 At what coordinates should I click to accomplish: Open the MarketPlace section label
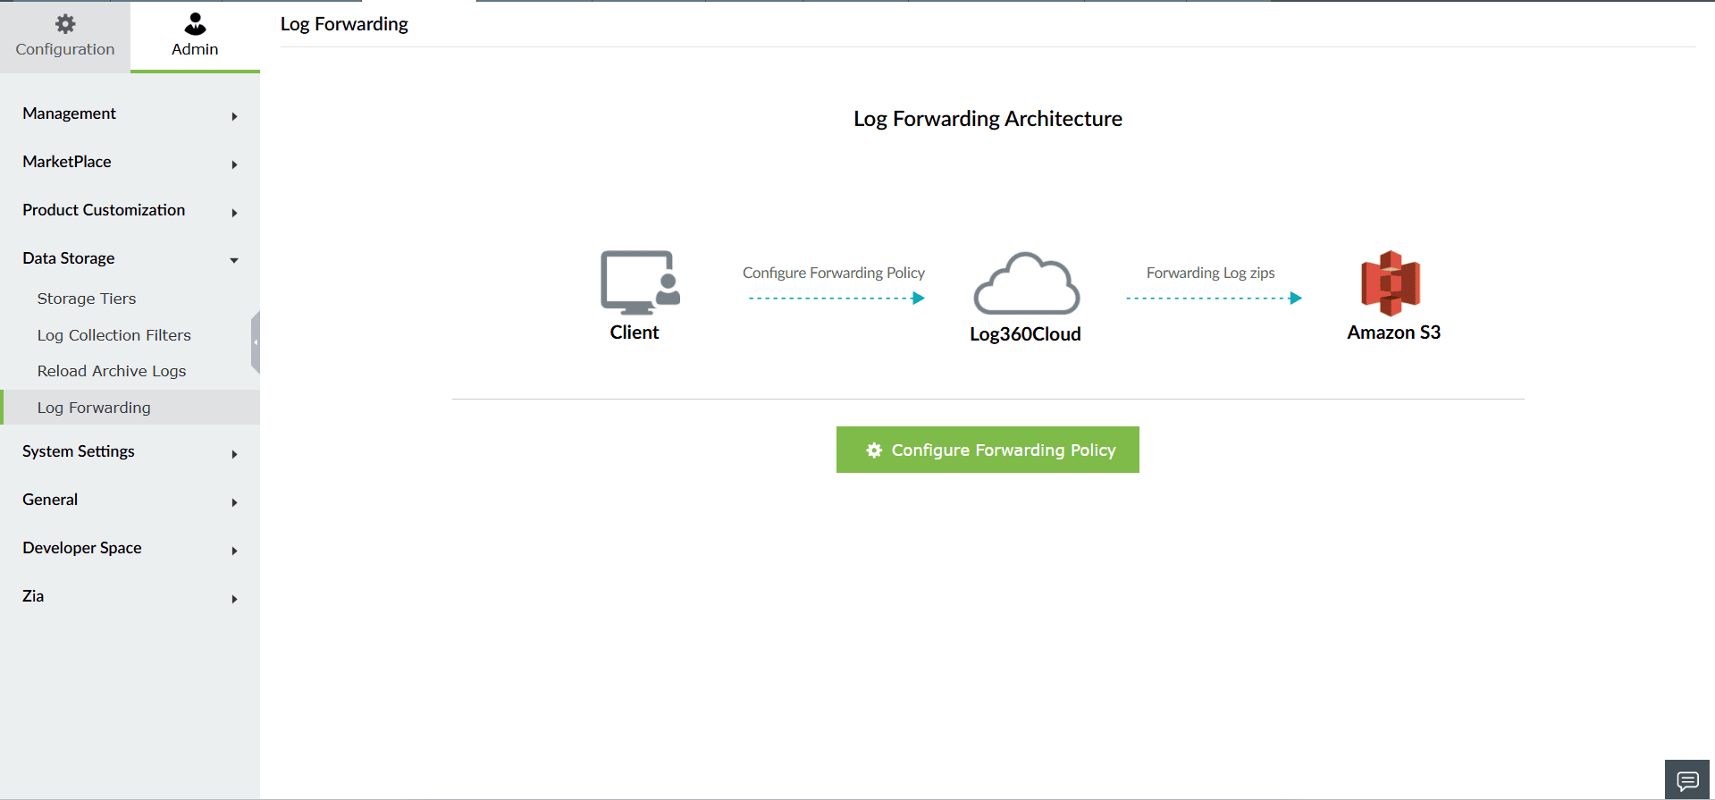[x=67, y=162]
